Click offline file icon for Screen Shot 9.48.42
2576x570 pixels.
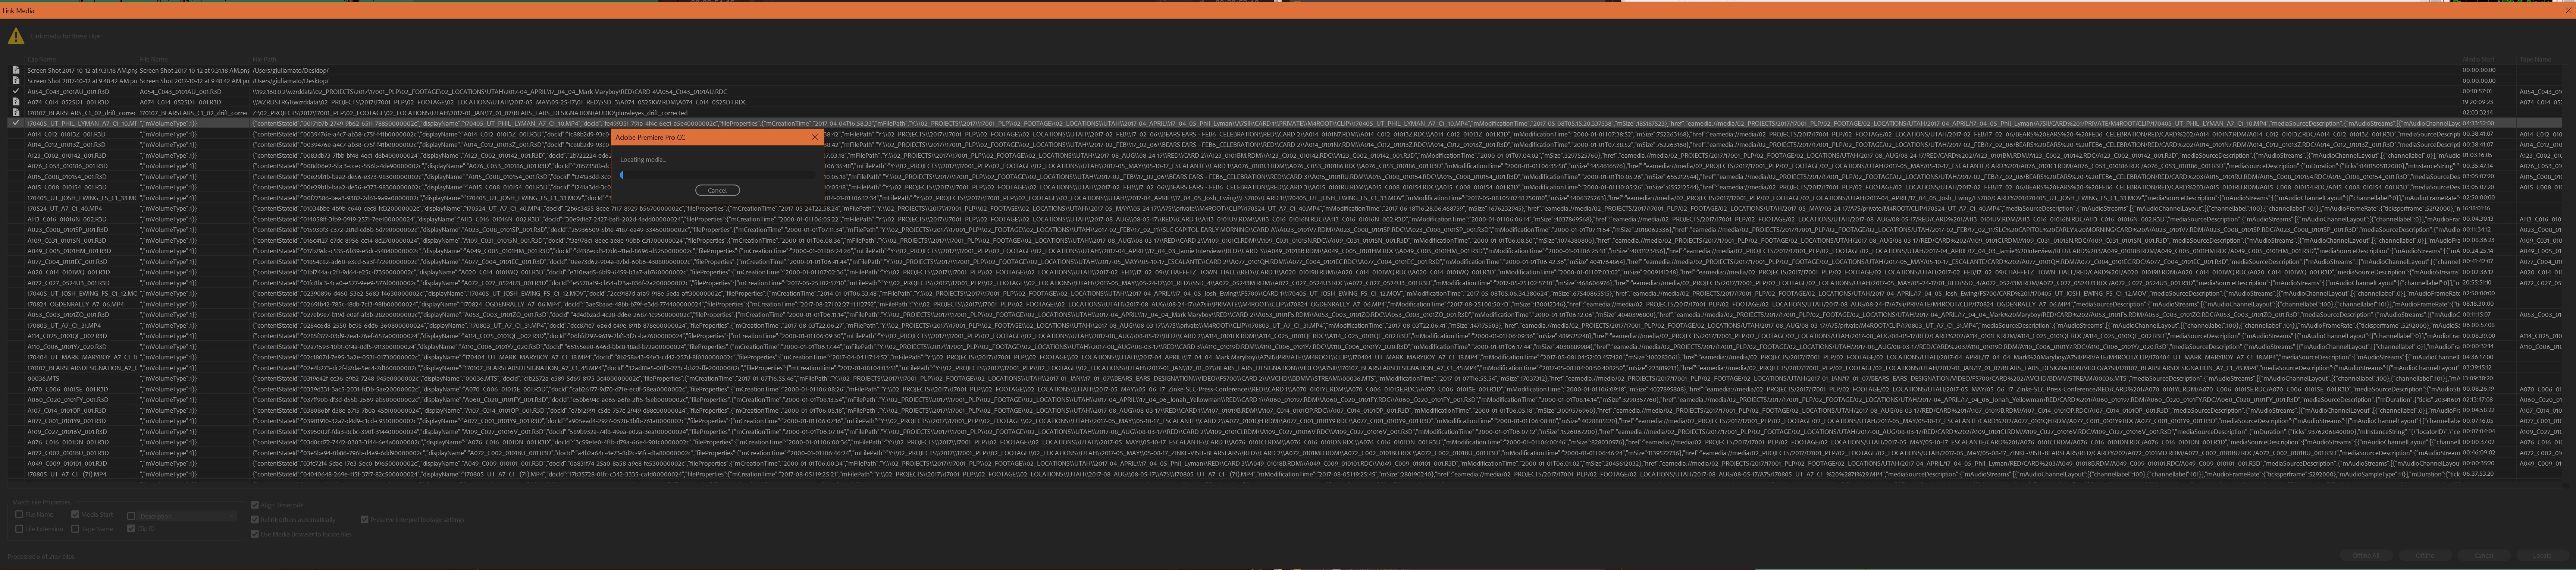(x=16, y=81)
